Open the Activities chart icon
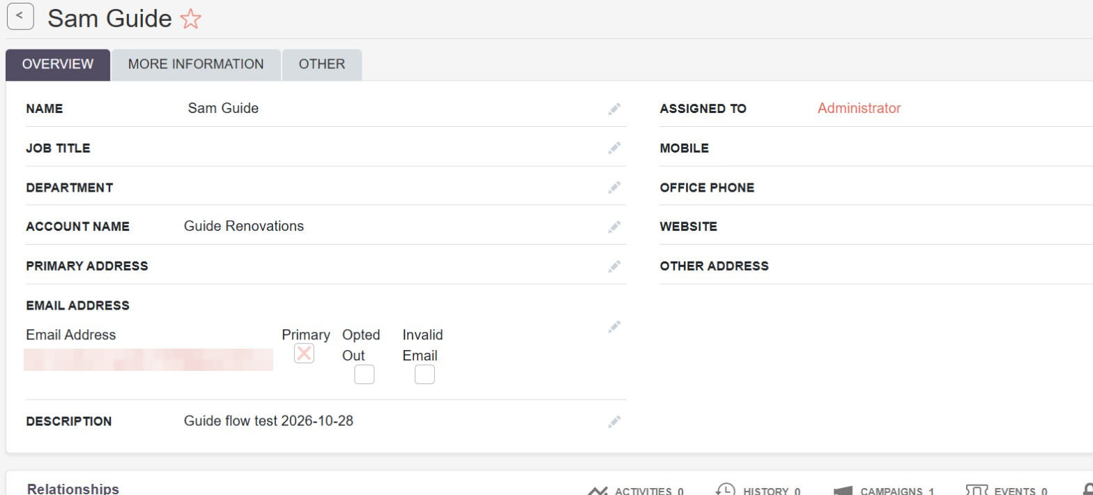The image size is (1093, 495). pyautogui.click(x=597, y=491)
